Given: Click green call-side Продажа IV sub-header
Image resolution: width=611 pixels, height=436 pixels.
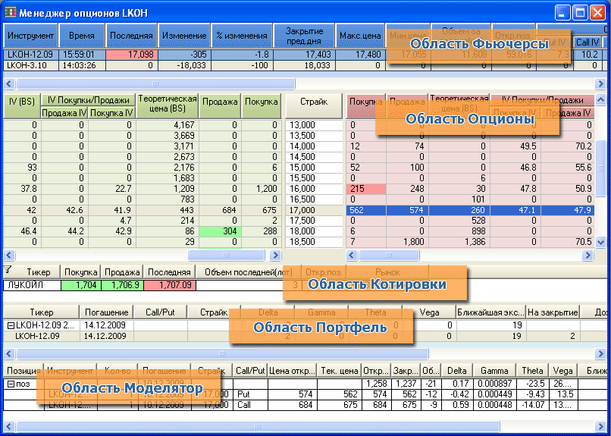Looking at the screenshot, I should (64, 113).
